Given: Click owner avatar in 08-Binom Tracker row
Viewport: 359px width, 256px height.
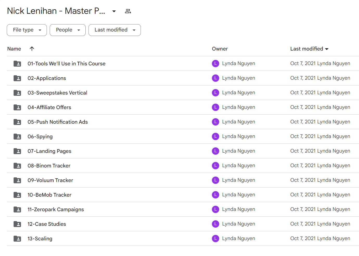Looking at the screenshot, I should click(216, 166).
